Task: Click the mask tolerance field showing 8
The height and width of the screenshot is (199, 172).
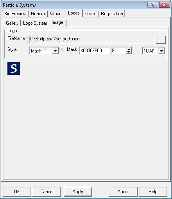Action: (x=118, y=51)
